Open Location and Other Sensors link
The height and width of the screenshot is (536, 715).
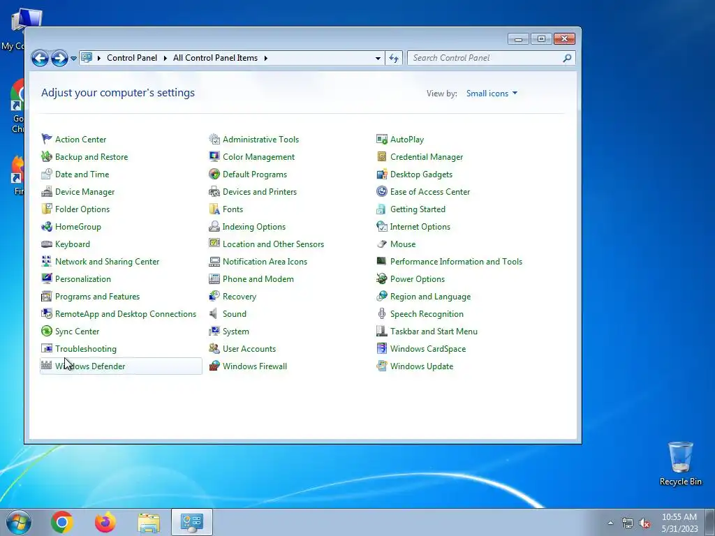click(x=273, y=244)
